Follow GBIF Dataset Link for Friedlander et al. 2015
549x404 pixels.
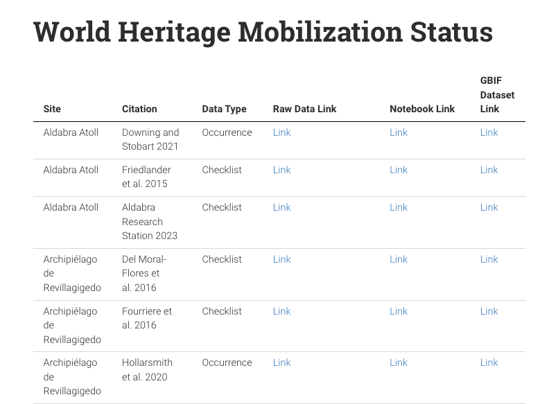point(489,170)
